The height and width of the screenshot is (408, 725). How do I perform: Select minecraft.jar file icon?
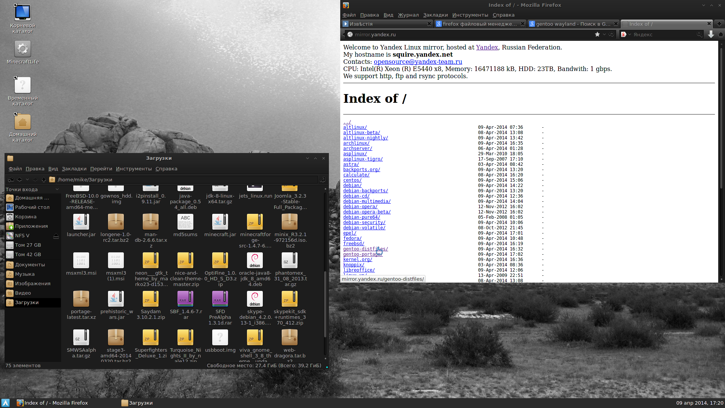point(220,222)
